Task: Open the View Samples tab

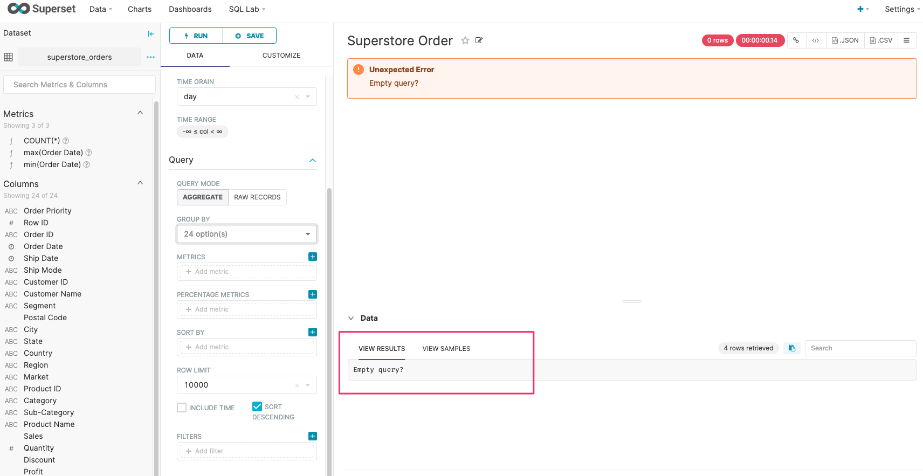Action: [x=446, y=349]
